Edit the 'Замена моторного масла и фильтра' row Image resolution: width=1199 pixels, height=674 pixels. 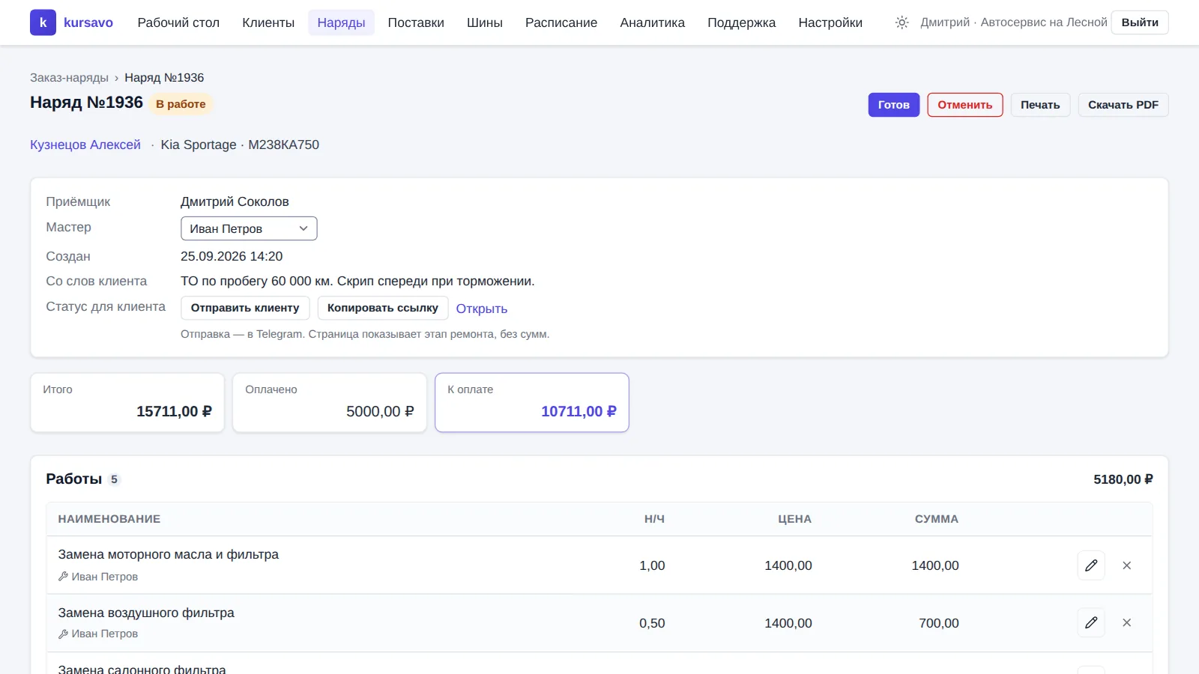point(1091,565)
